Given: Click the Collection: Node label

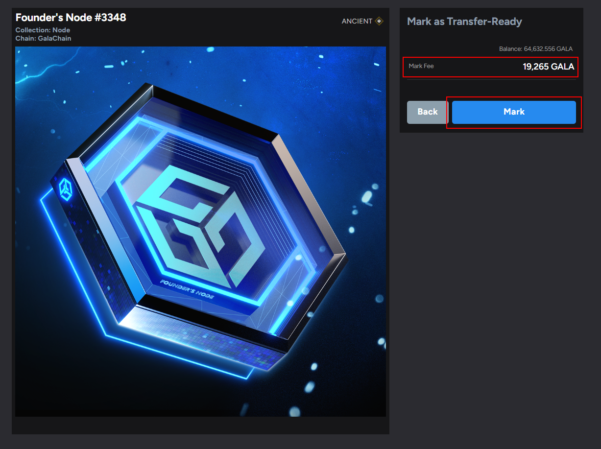Looking at the screenshot, I should pos(43,30).
